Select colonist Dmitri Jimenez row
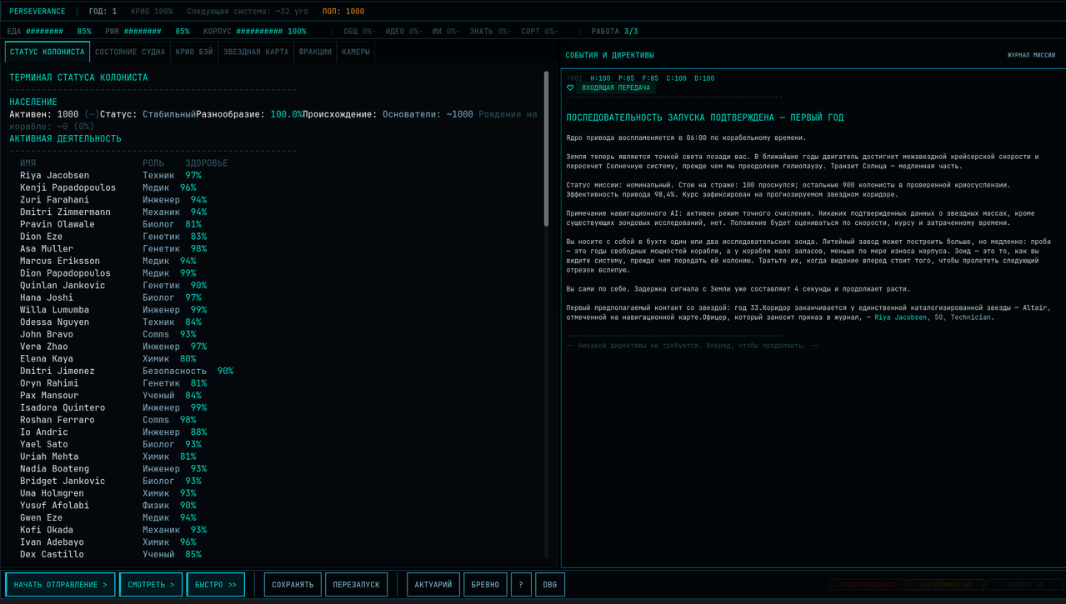The image size is (1066, 604). pyautogui.click(x=127, y=371)
